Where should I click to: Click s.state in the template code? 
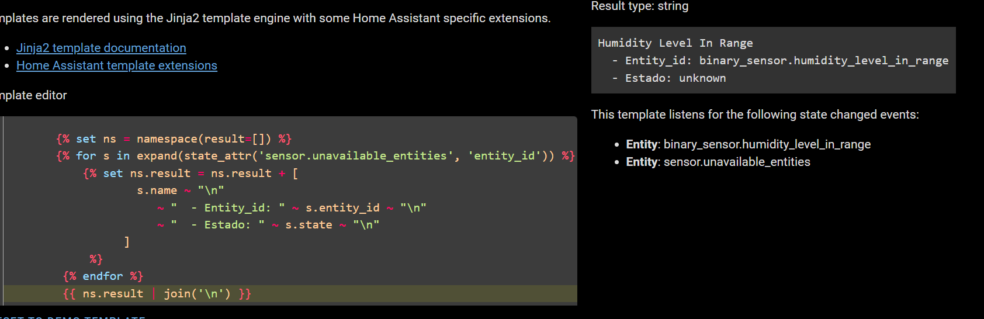pyautogui.click(x=309, y=225)
